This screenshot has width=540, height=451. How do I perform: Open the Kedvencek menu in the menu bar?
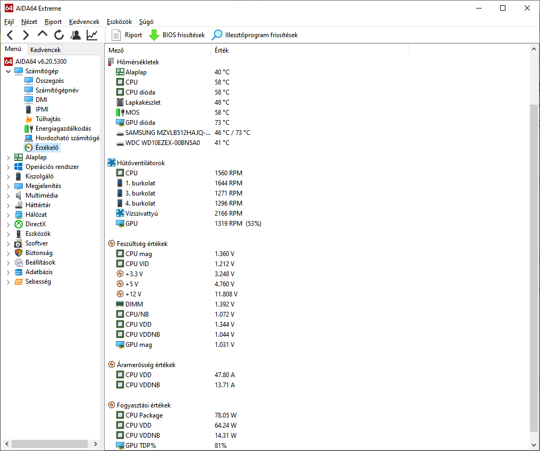[x=84, y=22]
